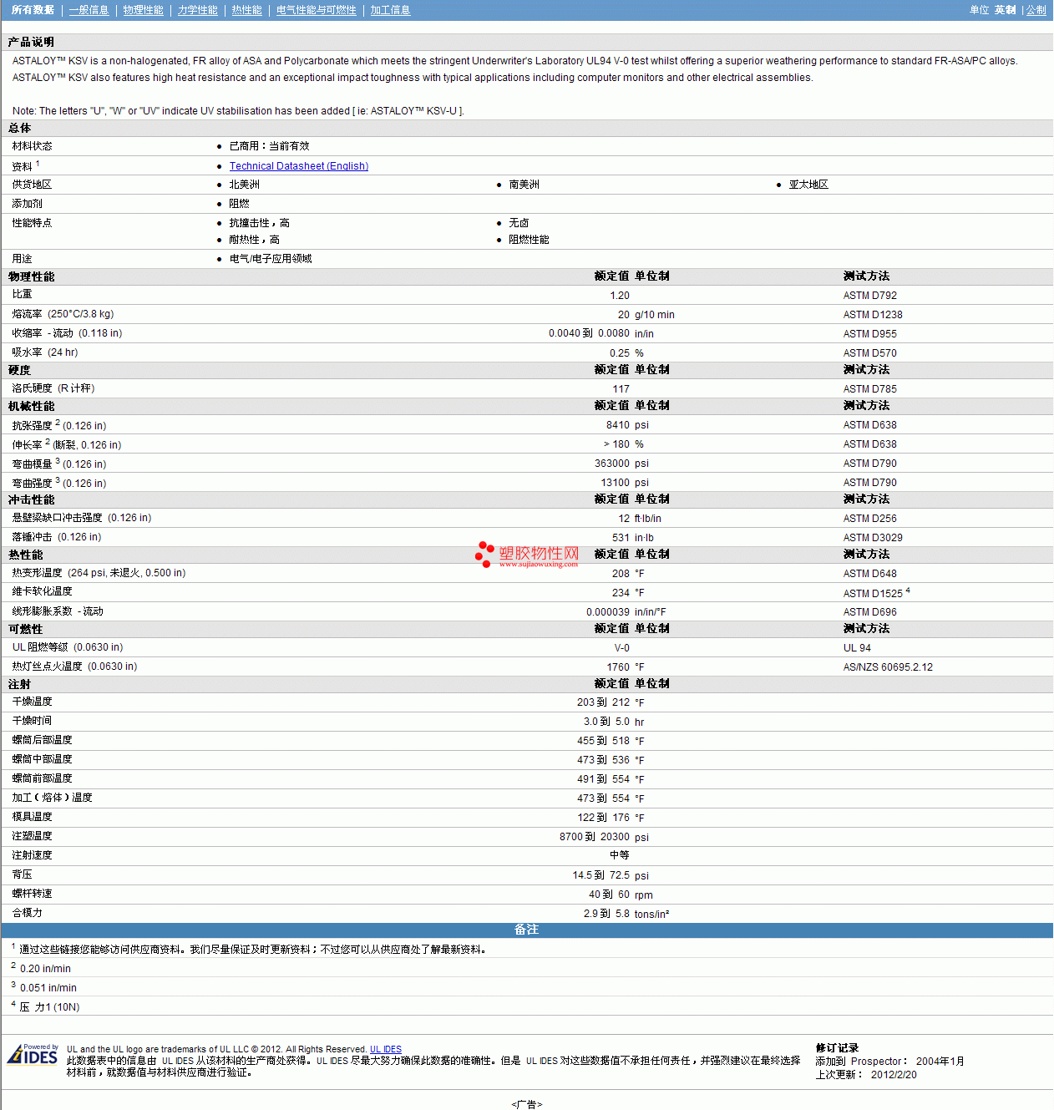Select the 添加剂 row label
The width and height of the screenshot is (1054, 1110).
point(28,204)
